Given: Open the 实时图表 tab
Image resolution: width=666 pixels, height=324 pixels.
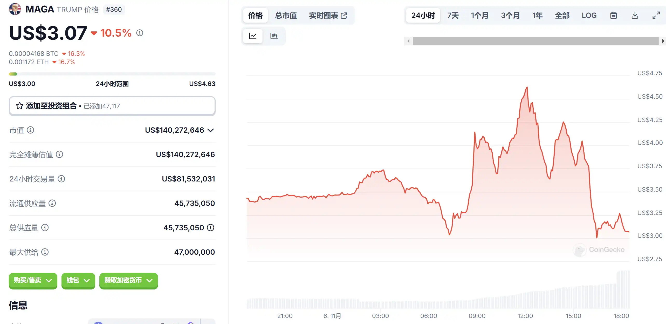Looking at the screenshot, I should [328, 16].
